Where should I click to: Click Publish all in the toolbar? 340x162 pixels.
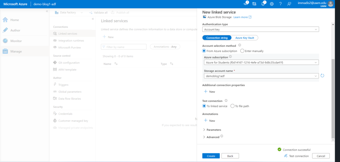point(120,13)
